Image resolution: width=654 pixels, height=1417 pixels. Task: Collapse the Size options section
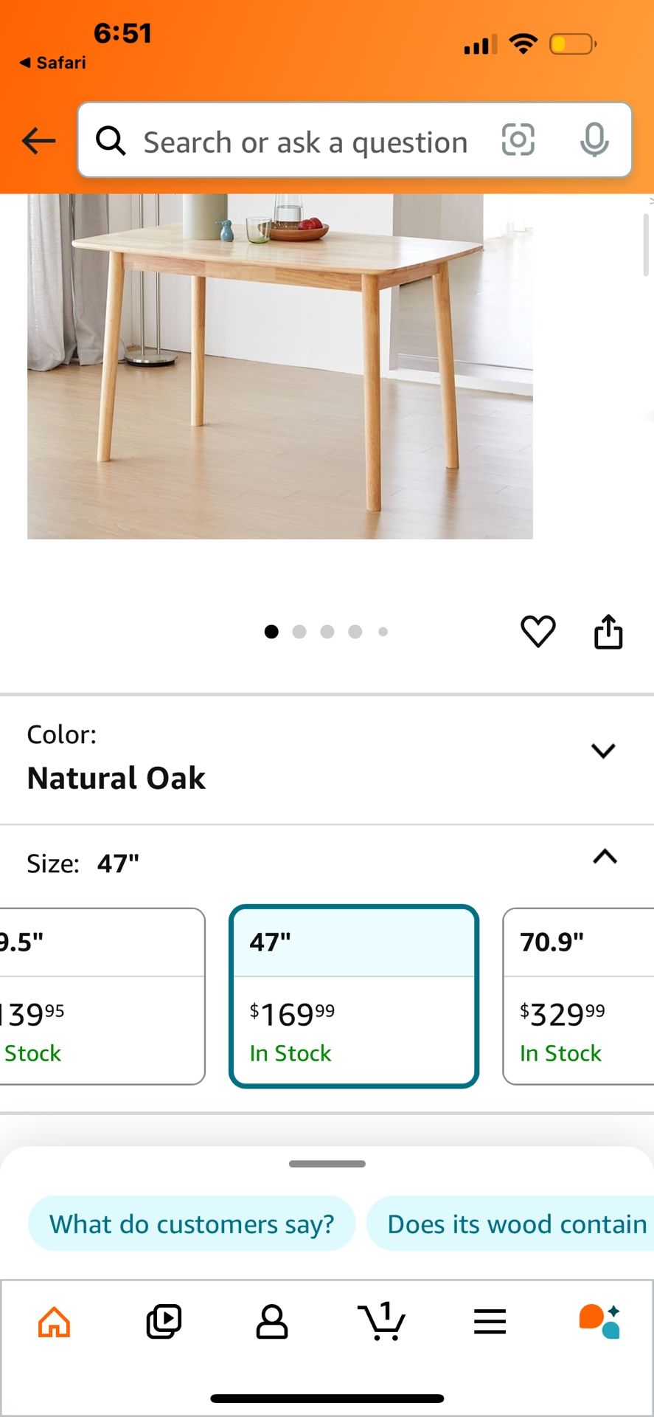pos(605,857)
